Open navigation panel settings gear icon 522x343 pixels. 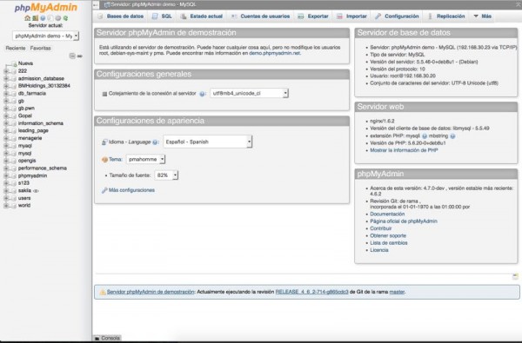tap(58, 18)
